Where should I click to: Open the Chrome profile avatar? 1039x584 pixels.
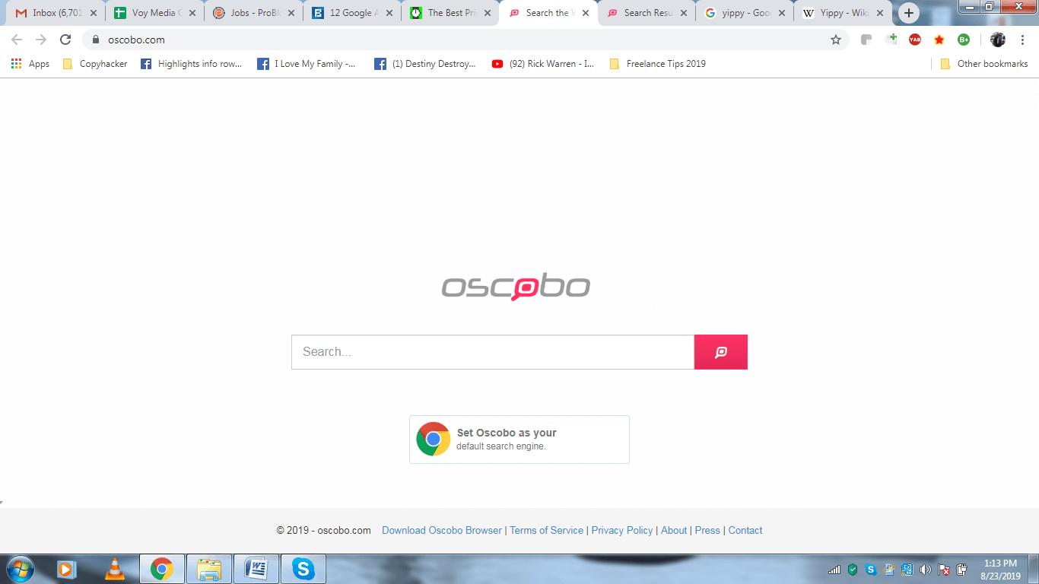point(998,40)
